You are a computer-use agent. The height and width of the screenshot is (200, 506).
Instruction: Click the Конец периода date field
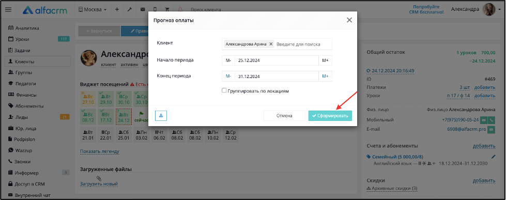pos(277,76)
